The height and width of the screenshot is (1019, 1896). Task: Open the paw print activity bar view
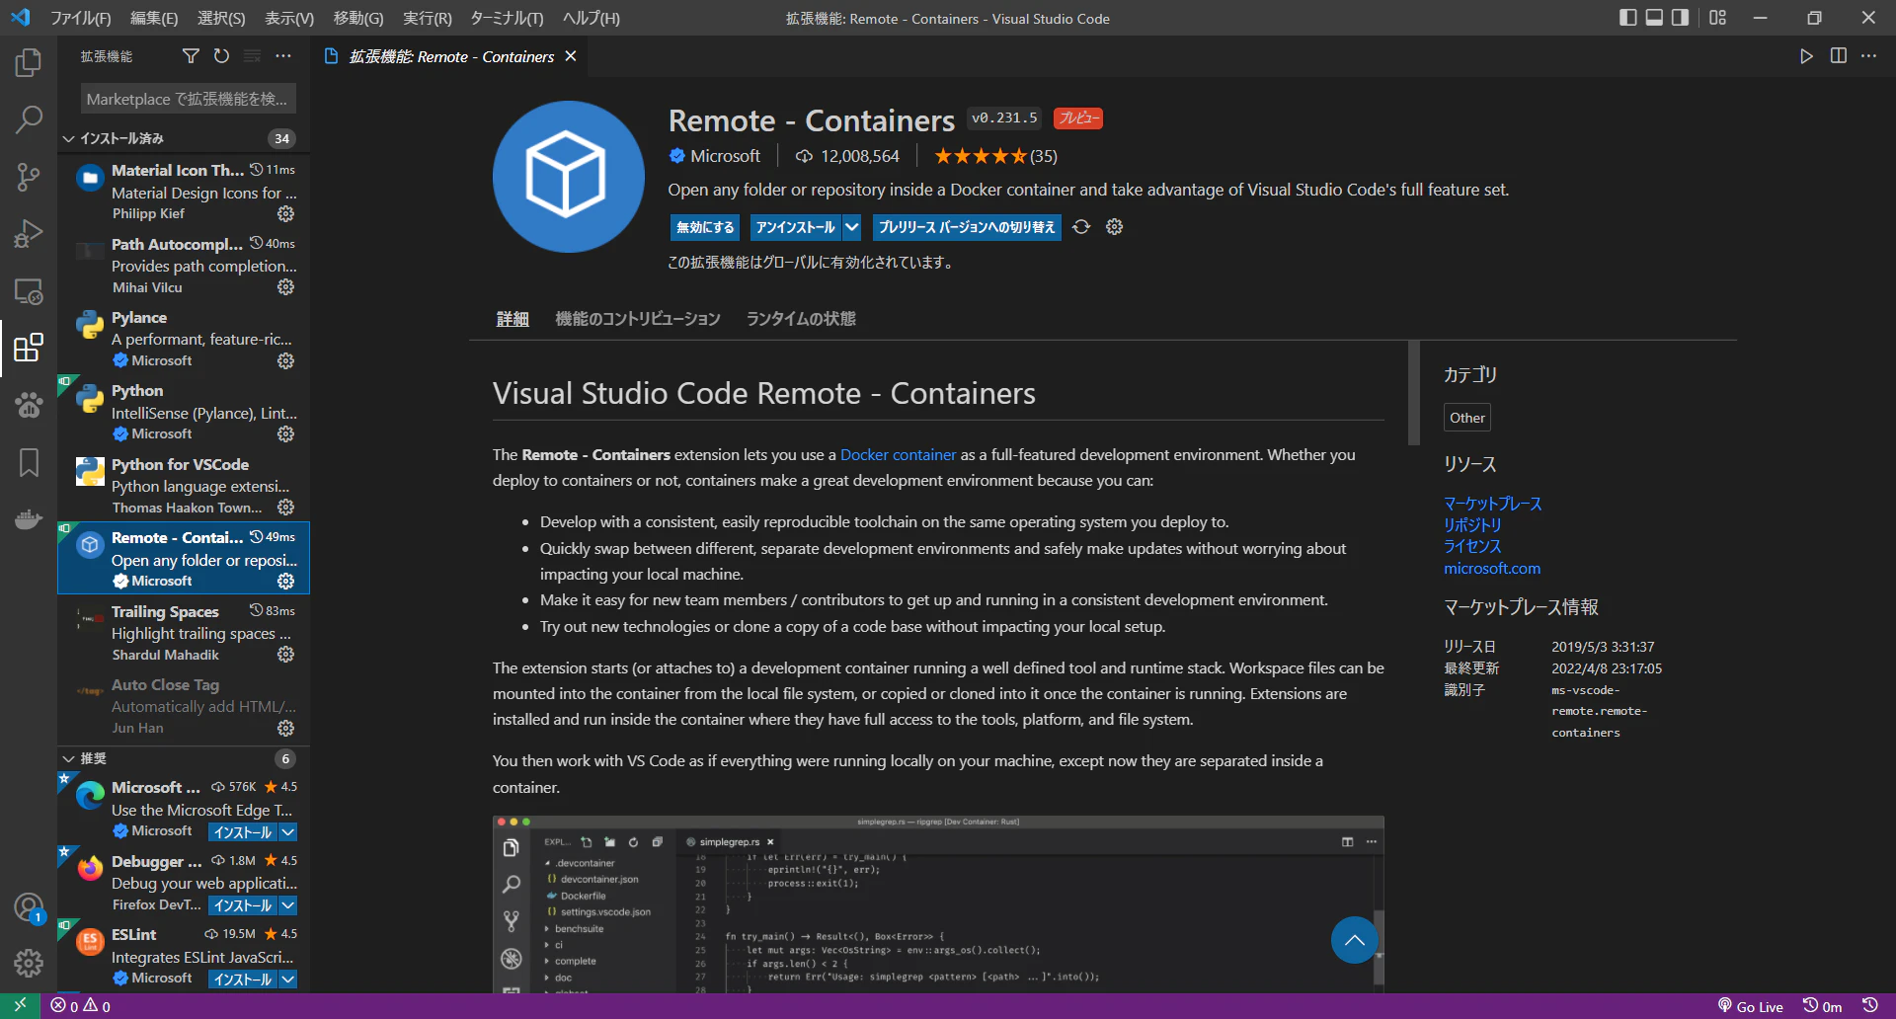pos(29,405)
